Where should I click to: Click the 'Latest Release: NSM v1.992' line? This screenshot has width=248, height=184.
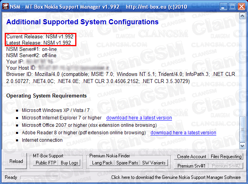[x=39, y=43]
